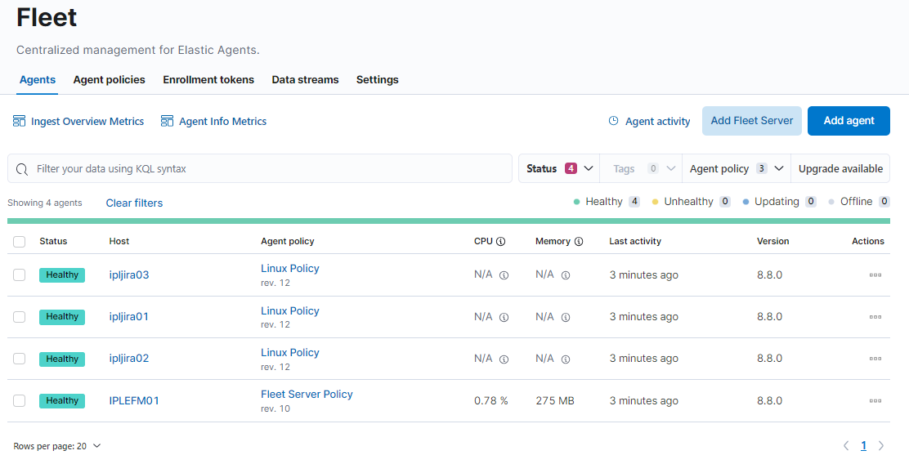Click the 'Showing 4 agents' text
The height and width of the screenshot is (473, 909).
tap(45, 203)
